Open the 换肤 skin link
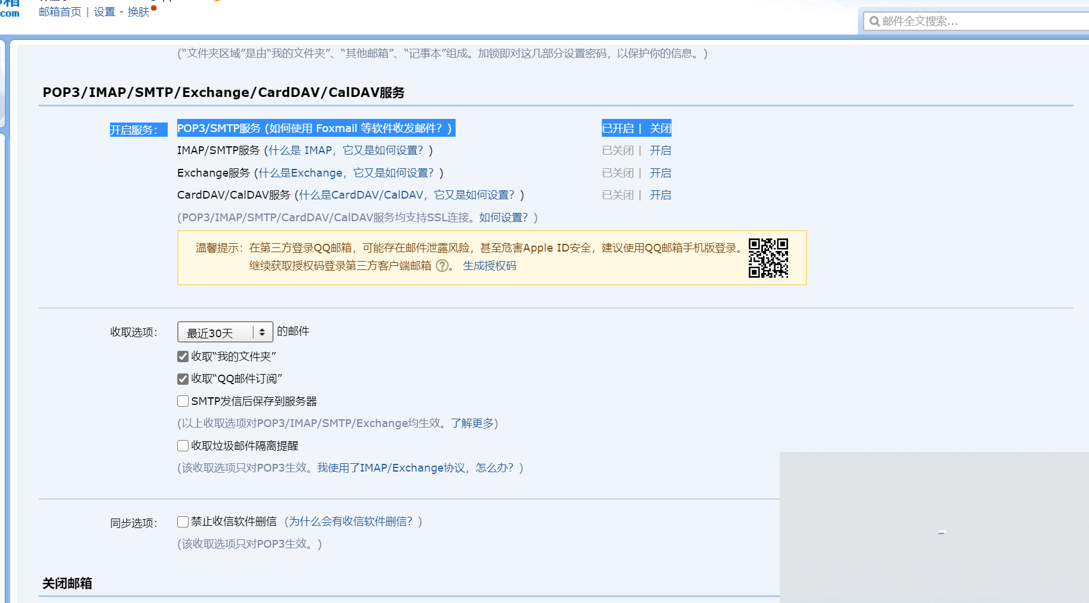This screenshot has height=603, width=1089. click(x=139, y=12)
